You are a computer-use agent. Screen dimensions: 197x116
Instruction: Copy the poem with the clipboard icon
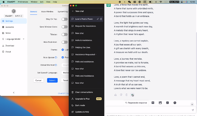127,95
